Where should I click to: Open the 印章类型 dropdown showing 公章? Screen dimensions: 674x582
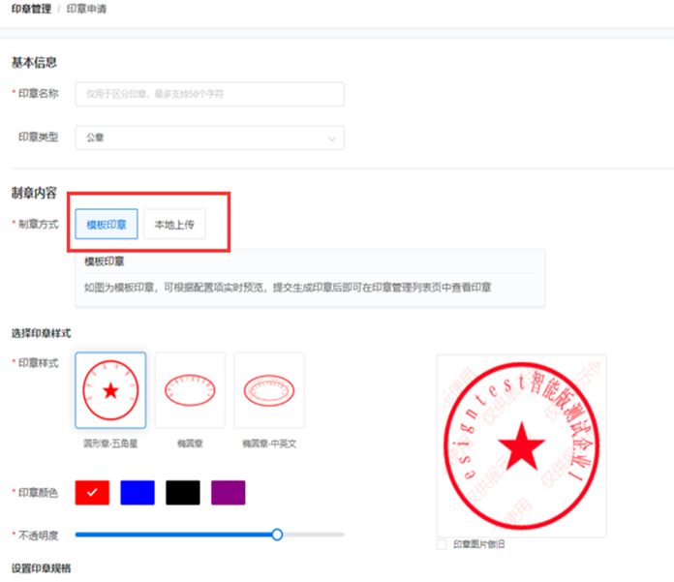(x=208, y=138)
